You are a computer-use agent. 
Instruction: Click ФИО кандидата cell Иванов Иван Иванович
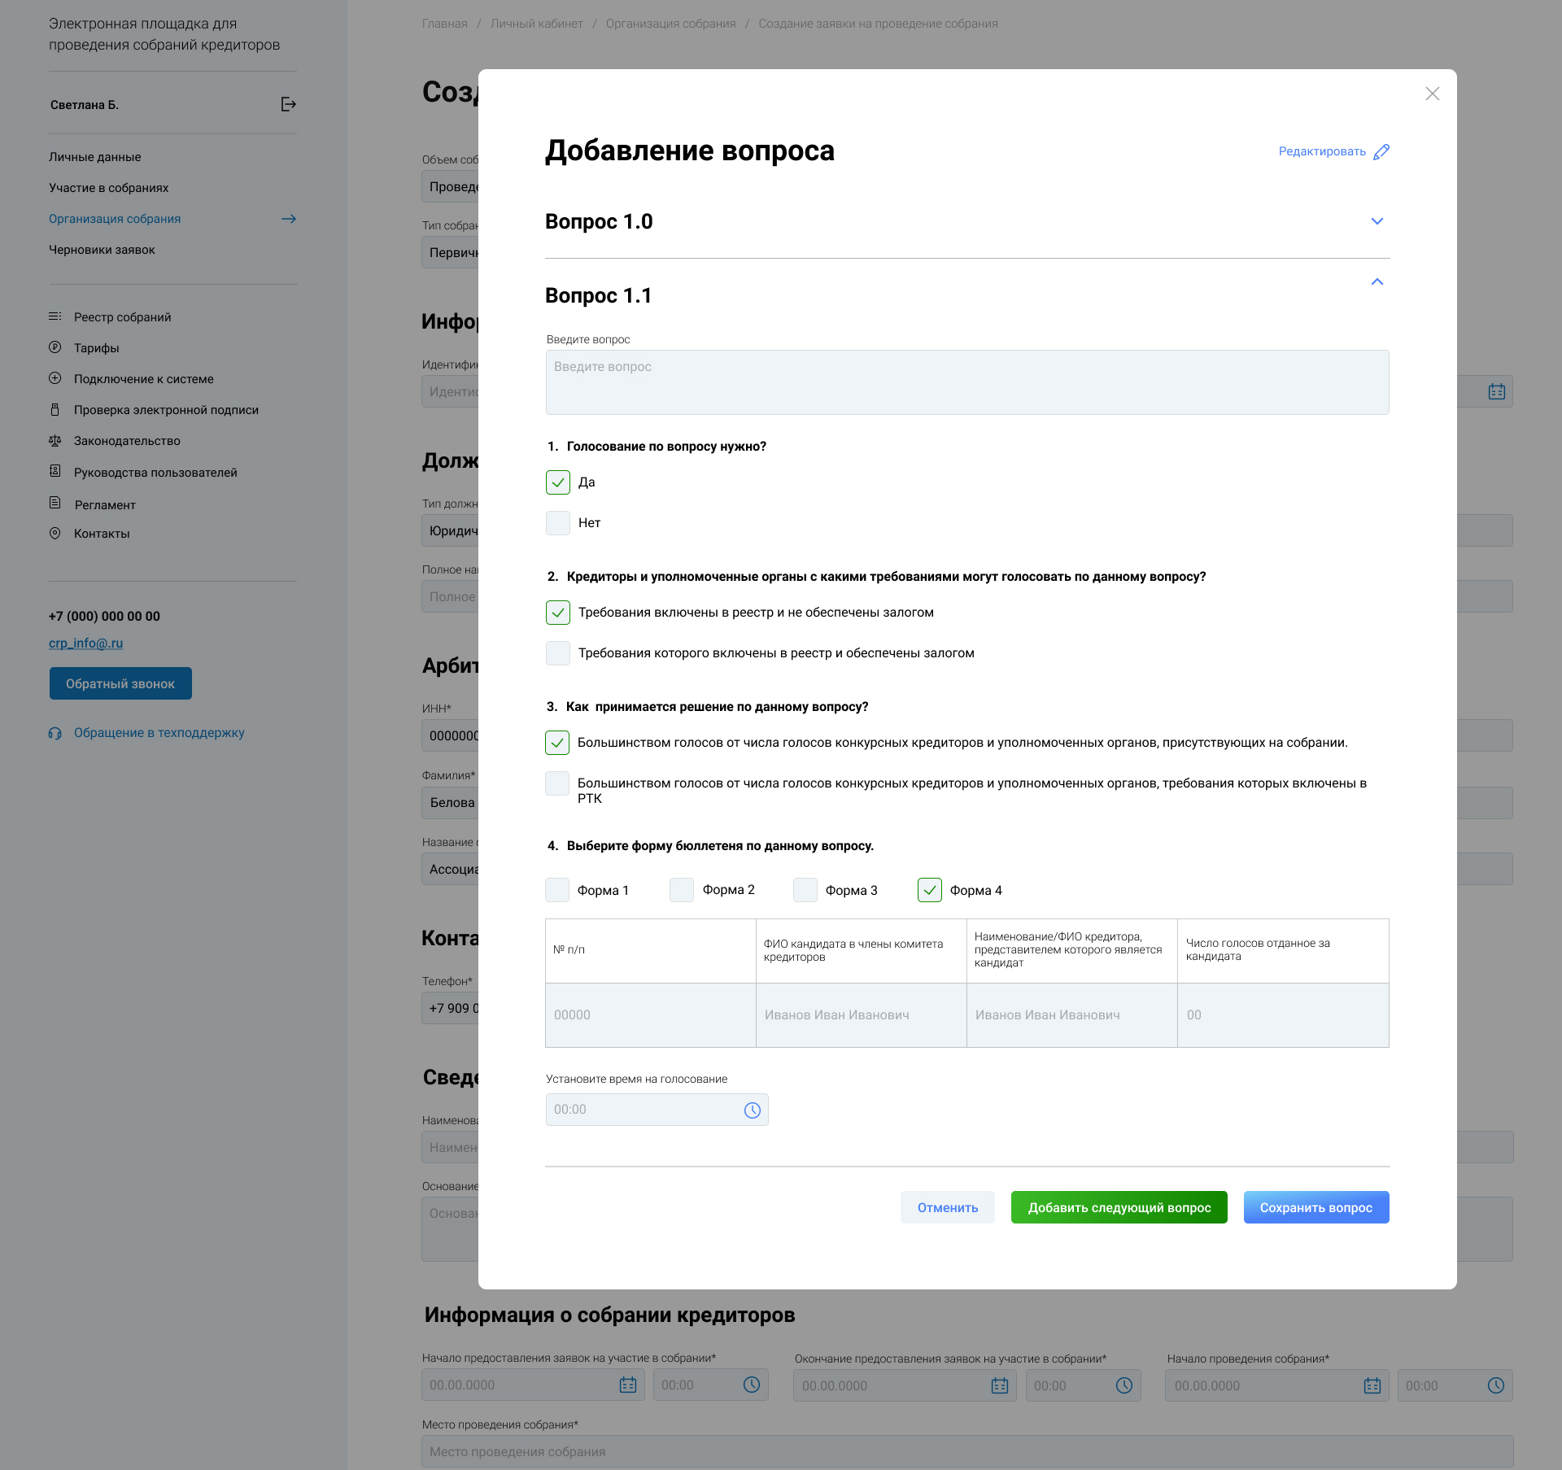[x=862, y=1014]
